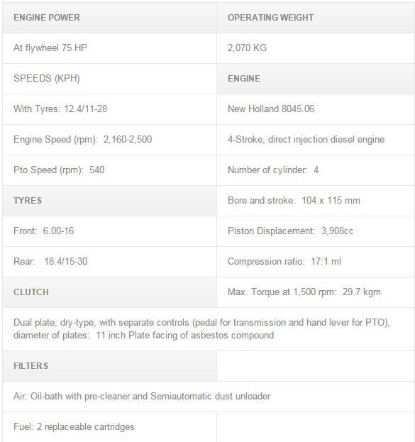Click the FILTERS section header

click(109, 366)
